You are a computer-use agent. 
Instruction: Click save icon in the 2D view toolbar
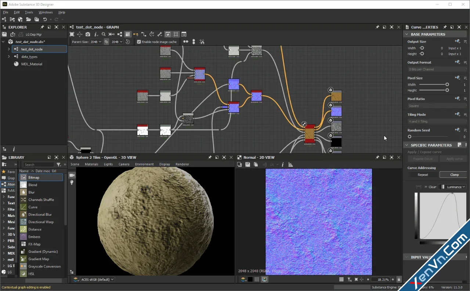(247, 165)
